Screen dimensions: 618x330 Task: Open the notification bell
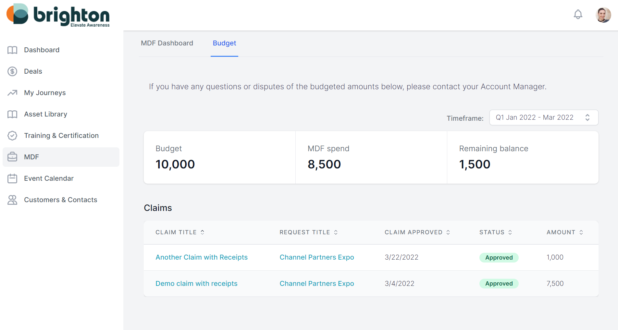578,14
